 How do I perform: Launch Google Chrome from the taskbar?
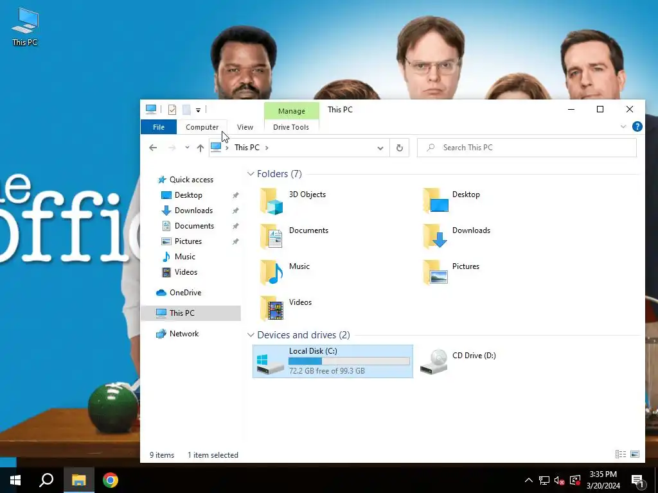111,480
